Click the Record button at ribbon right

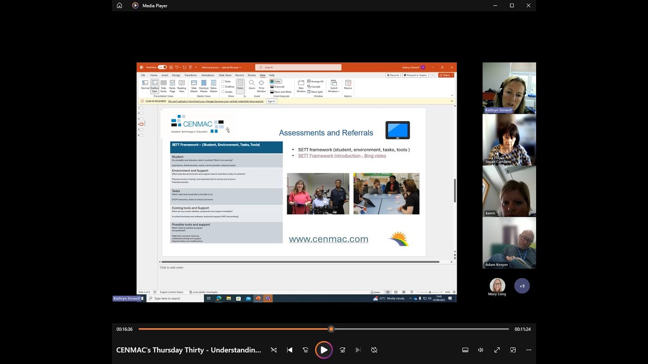pyautogui.click(x=393, y=75)
